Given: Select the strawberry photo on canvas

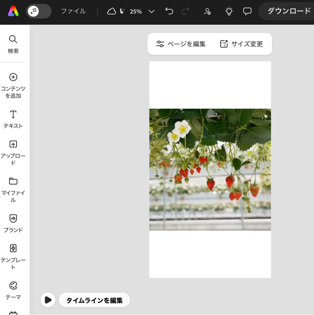Looking at the screenshot, I should 210,169.
